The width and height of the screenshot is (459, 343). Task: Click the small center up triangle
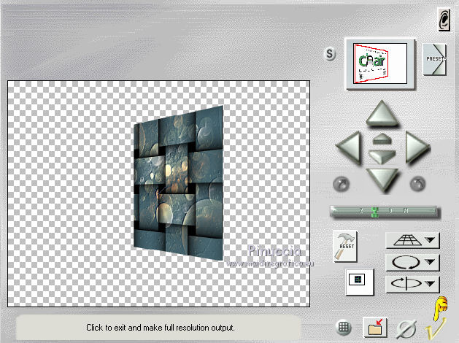click(382, 139)
